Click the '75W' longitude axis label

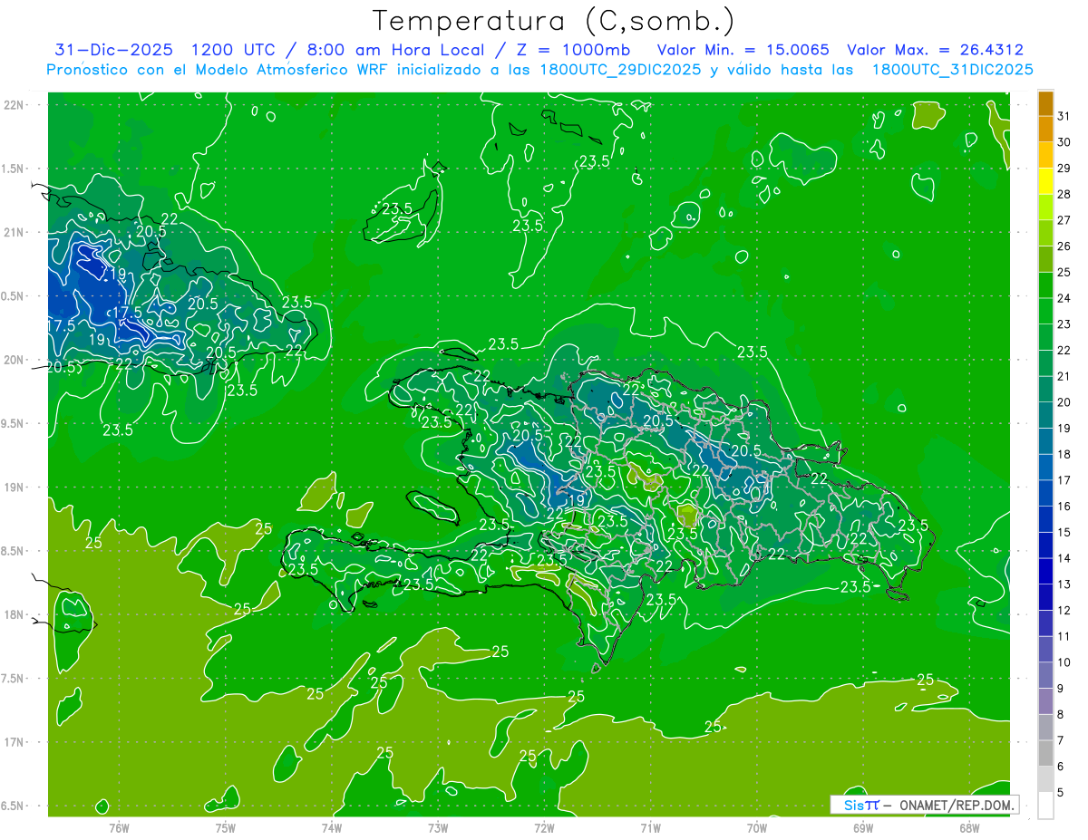226,828
